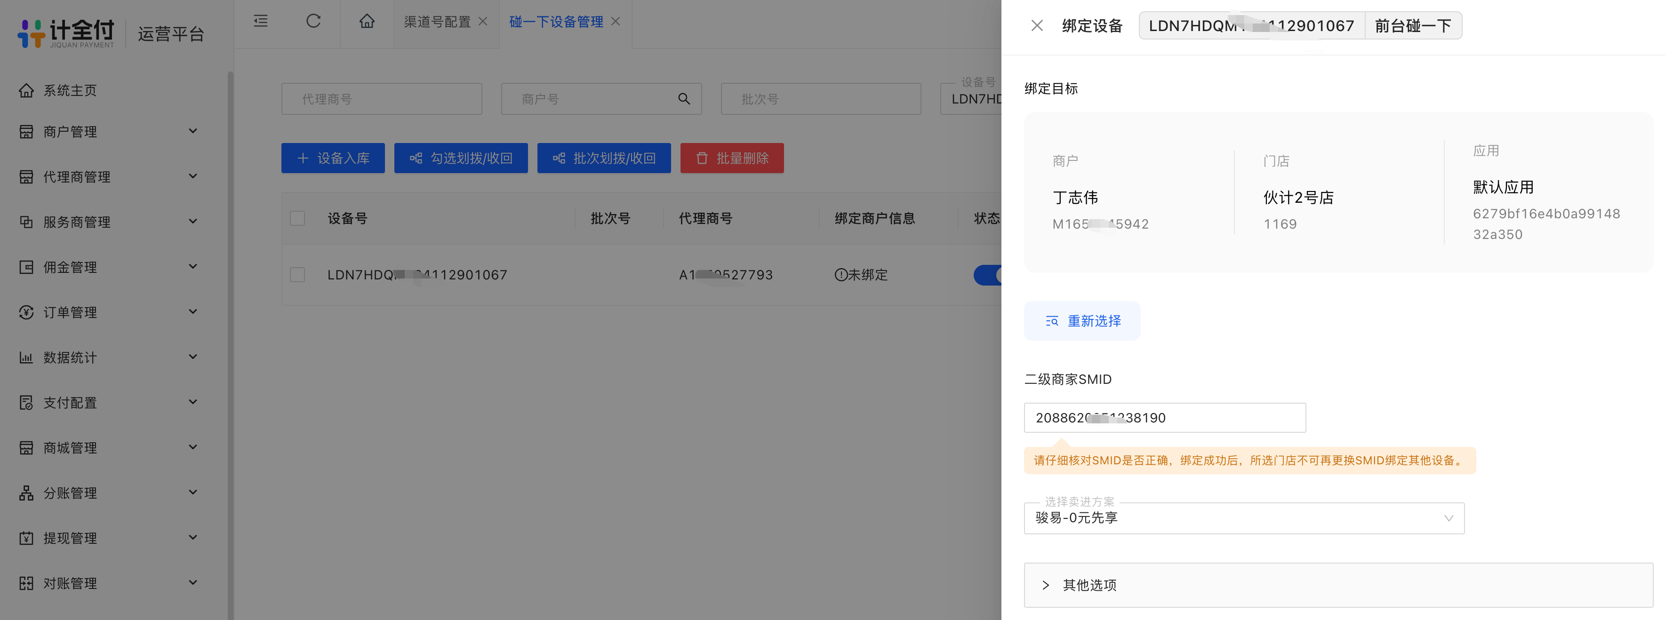1665x620 pixels.
Task: Collapse sidebar with menu fold icon
Action: (x=260, y=21)
